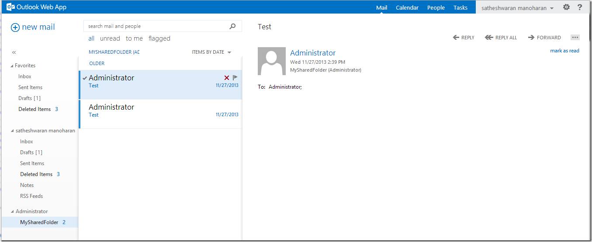
Task: Open Inbox under satheshwaran manoharan
Action: point(27,142)
